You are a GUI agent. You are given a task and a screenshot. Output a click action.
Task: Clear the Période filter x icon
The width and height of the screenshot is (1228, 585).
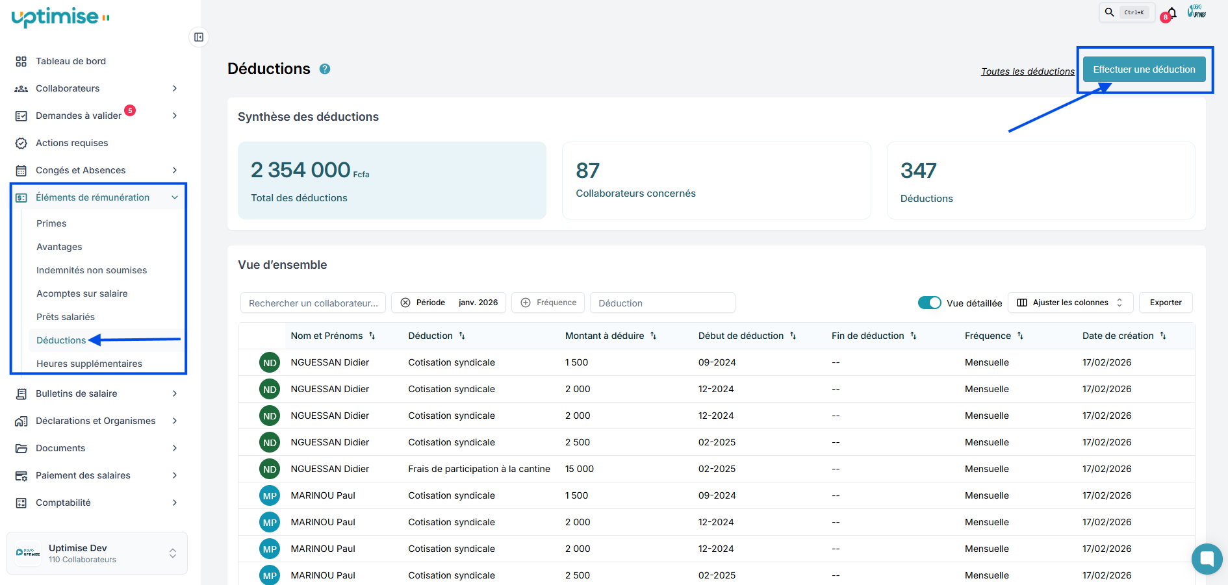[405, 303]
